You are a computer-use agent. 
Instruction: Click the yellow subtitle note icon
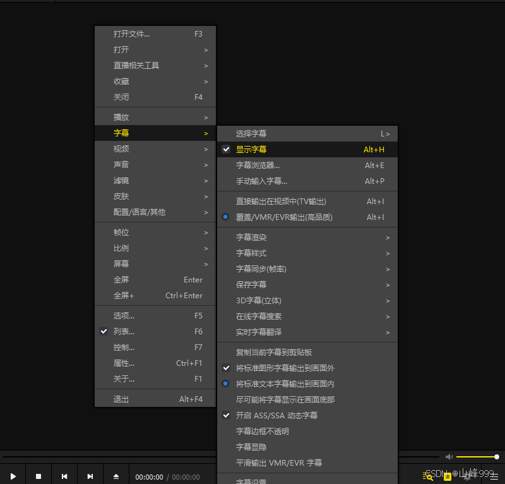point(448,476)
